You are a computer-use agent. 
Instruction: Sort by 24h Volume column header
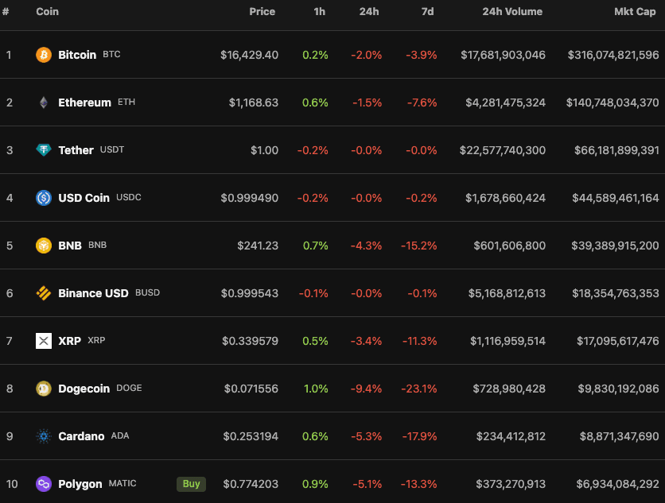point(512,12)
